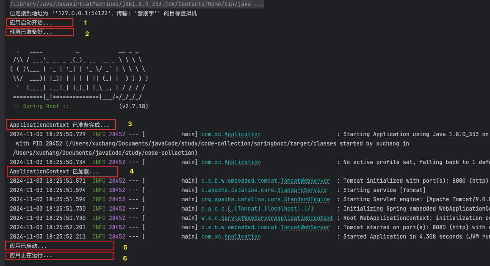Click the '环境已准备好...' output line
Image resolution: width=490 pixels, height=266 pixels.
pyautogui.click(x=31, y=32)
